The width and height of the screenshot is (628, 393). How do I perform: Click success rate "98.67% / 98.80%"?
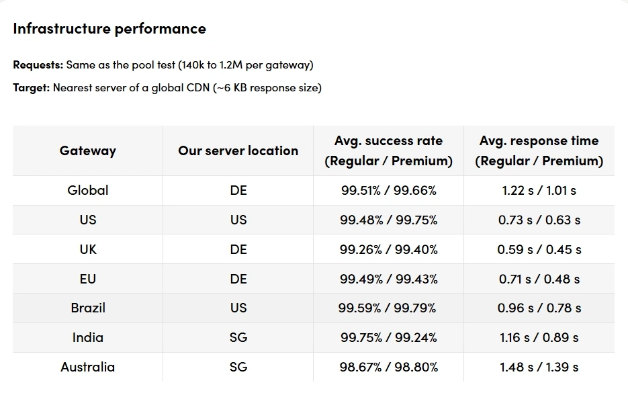pyautogui.click(x=388, y=367)
